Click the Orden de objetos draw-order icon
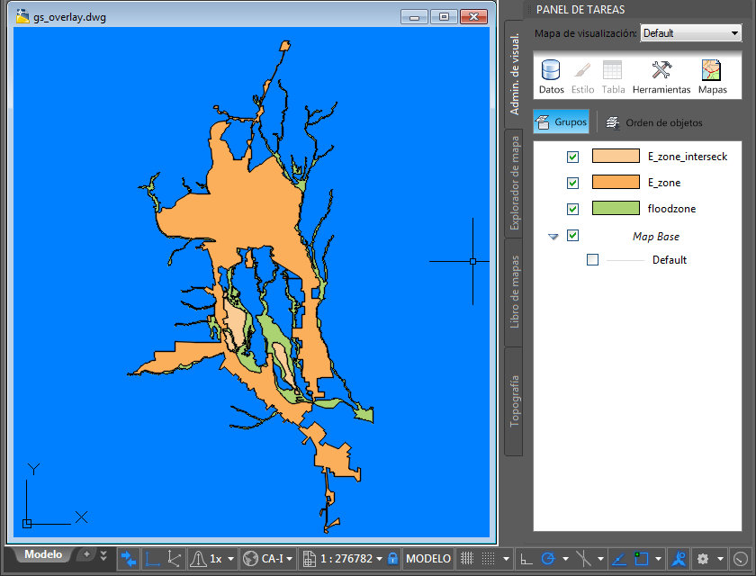Viewport: 756px width, 576px height. [x=613, y=122]
